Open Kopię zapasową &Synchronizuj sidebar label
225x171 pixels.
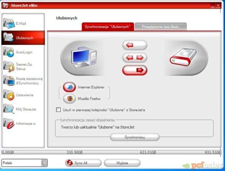[x=29, y=81]
